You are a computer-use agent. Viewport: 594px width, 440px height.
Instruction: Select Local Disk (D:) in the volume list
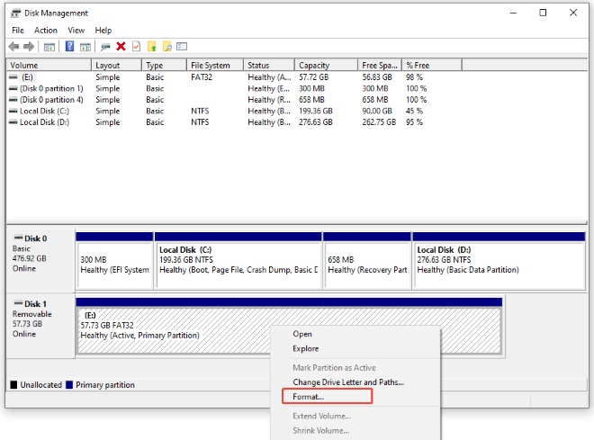(44, 122)
